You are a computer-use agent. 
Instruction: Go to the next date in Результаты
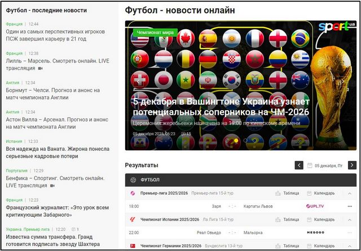coord(352,165)
